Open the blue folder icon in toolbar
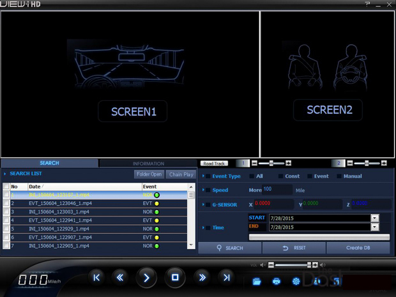Viewport: 396px width, 297px height. (x=257, y=281)
